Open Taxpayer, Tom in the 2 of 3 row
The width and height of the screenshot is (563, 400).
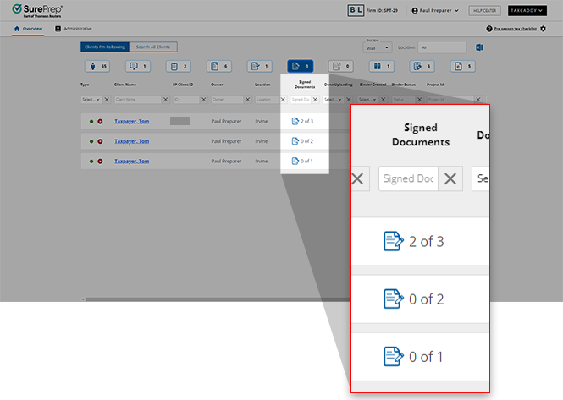coord(132,121)
